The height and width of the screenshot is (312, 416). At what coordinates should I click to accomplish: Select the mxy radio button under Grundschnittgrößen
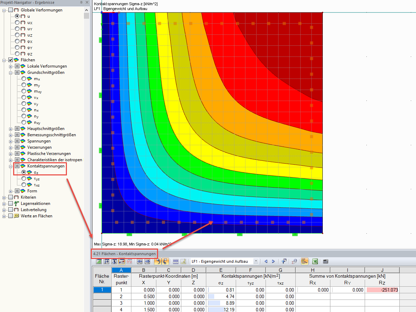pyautogui.click(x=24, y=91)
